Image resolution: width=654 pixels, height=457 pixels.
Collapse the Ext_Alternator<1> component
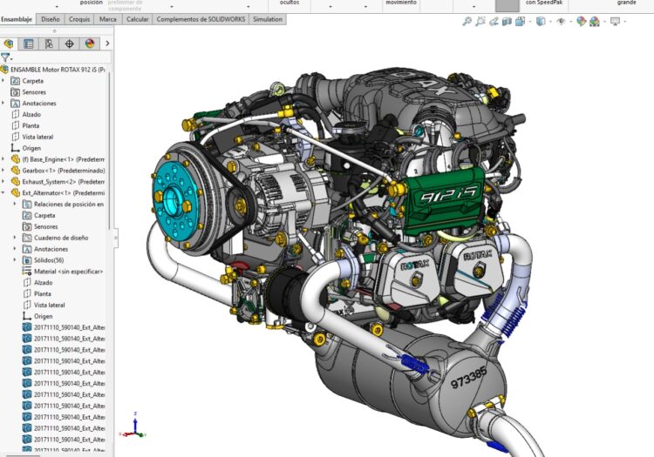point(3,192)
